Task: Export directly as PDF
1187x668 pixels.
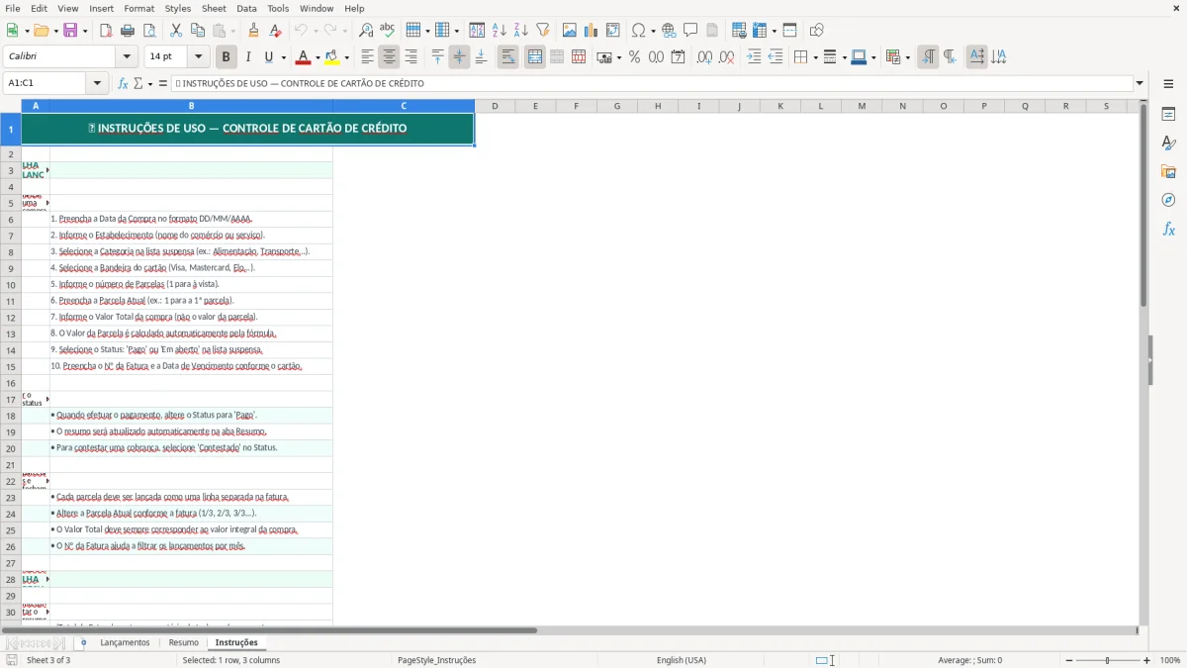Action: point(106,31)
